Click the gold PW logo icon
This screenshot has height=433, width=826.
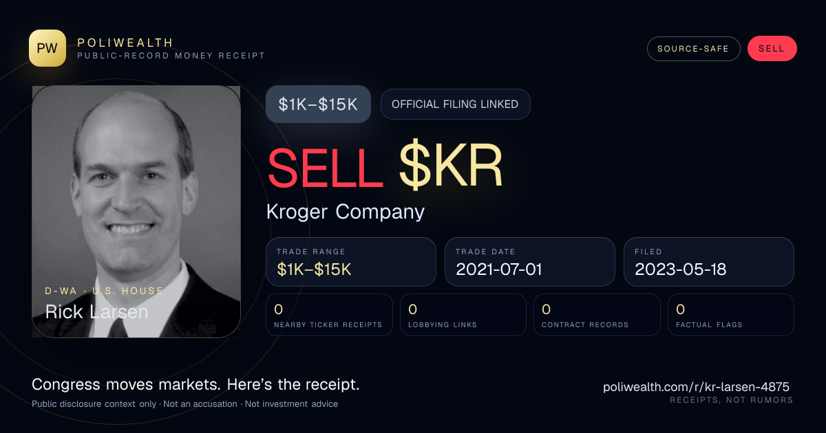47,48
